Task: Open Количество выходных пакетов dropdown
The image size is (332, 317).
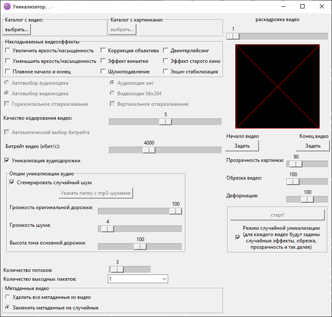Action: point(138,279)
